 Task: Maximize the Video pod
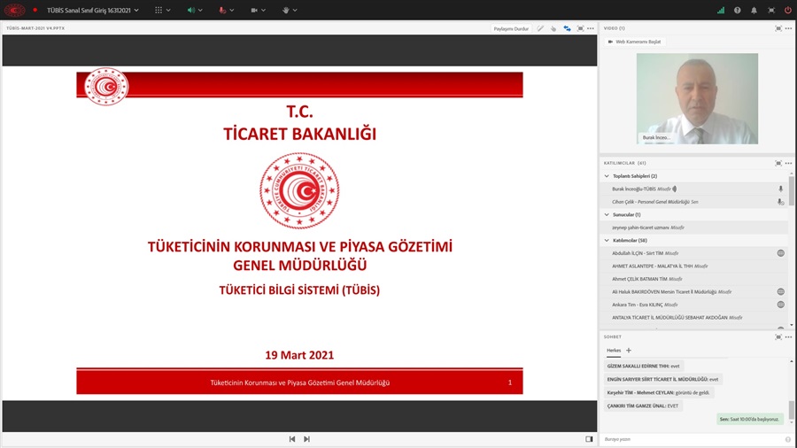click(x=778, y=28)
